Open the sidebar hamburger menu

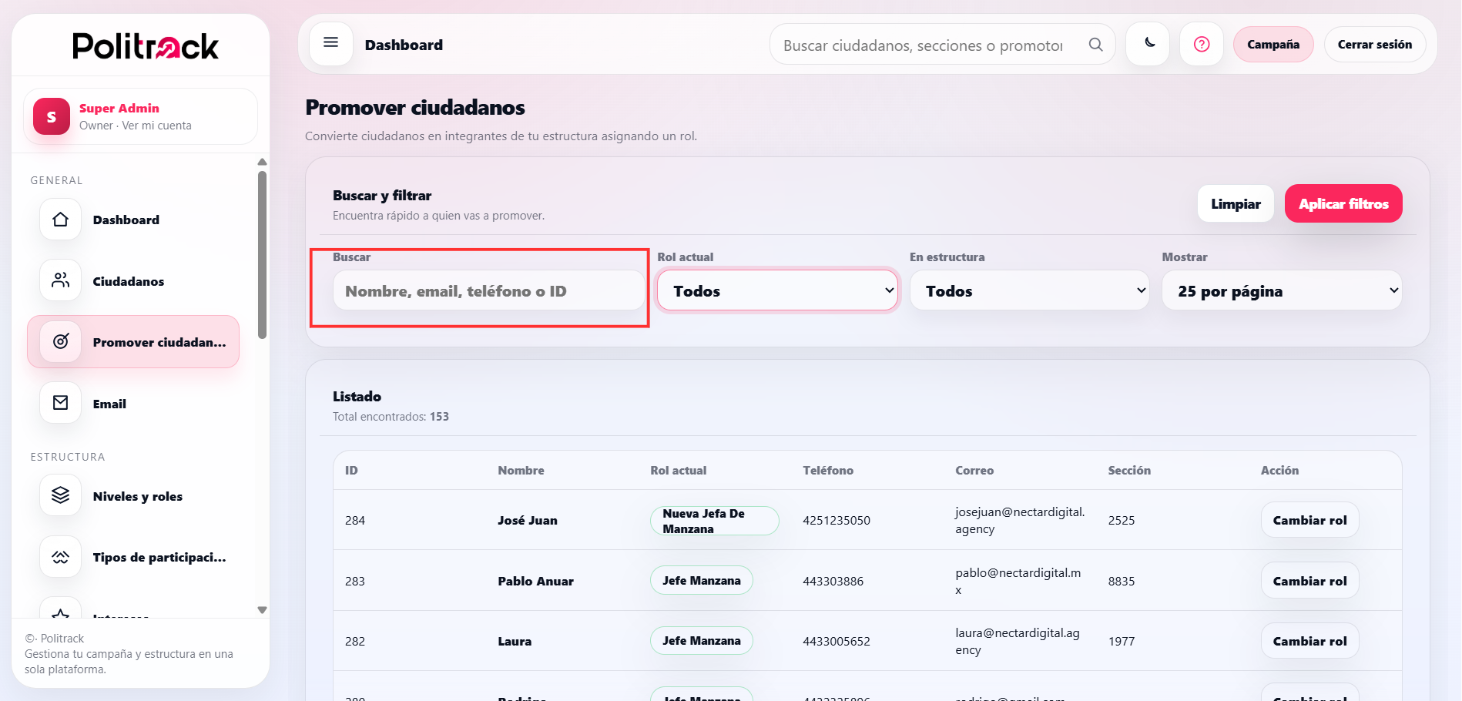330,42
